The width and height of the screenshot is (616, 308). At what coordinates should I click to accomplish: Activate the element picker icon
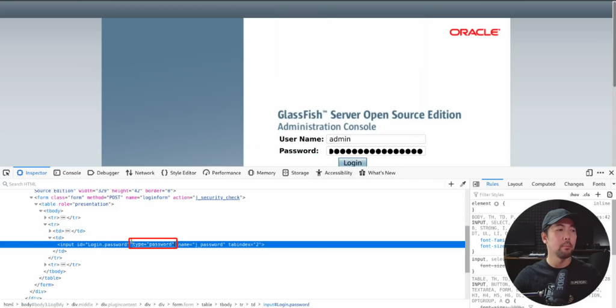tap(6, 173)
